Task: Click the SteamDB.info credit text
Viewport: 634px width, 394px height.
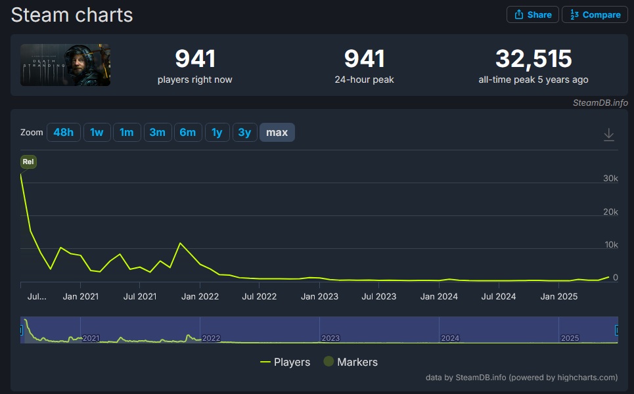Action: (x=600, y=102)
